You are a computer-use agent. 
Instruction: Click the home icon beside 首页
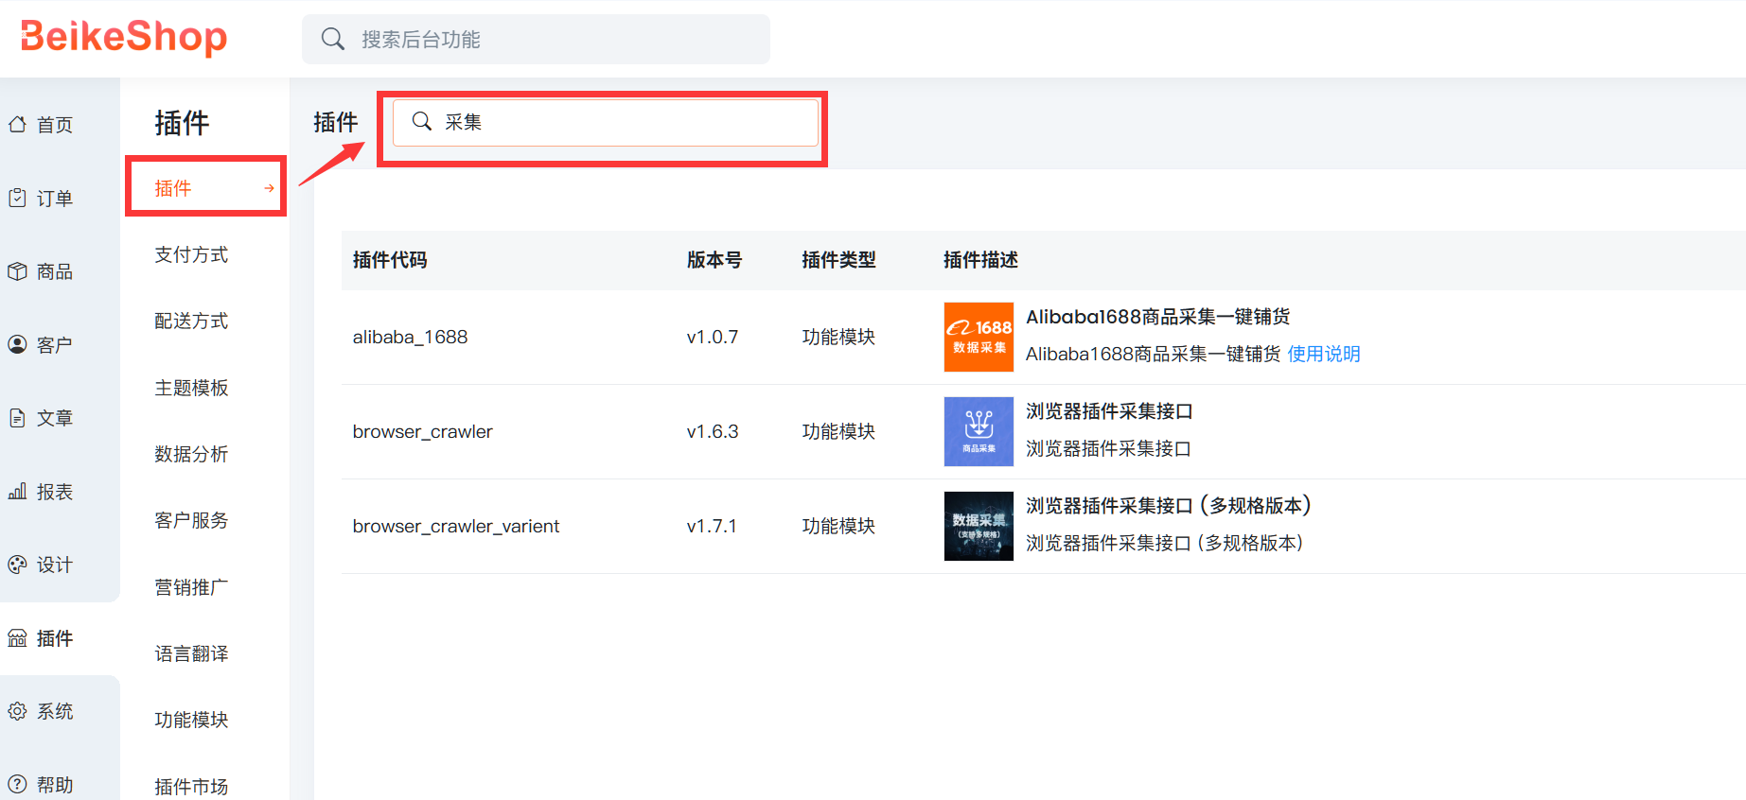pyautogui.click(x=17, y=124)
